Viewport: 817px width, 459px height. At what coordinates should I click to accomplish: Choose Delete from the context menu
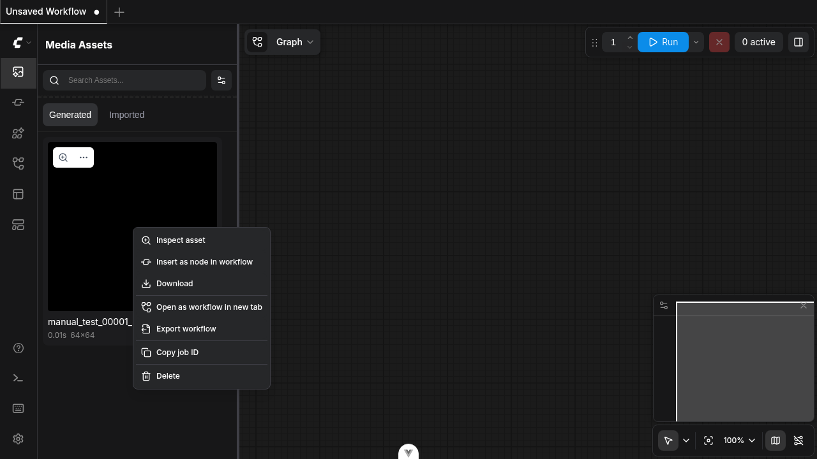tap(168, 376)
